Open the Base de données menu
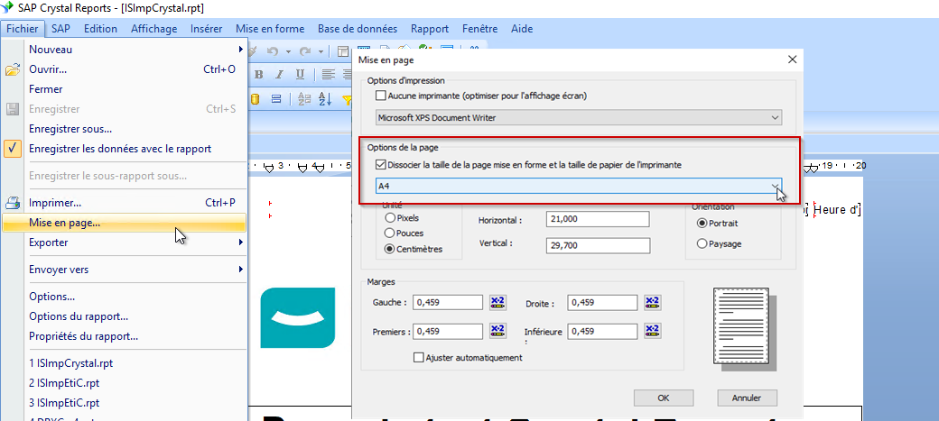 357,29
